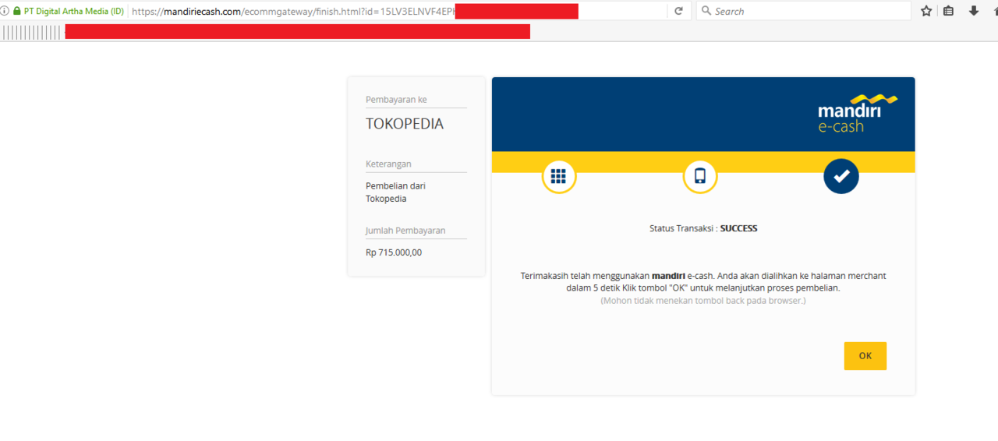Image resolution: width=998 pixels, height=441 pixels.
Task: Open the bookmarks list icon
Action: click(949, 11)
